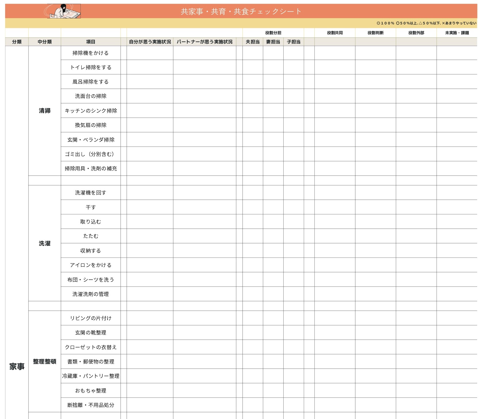
Task: Select the 断捨離・不用品処分 item cell
Action: point(91,405)
